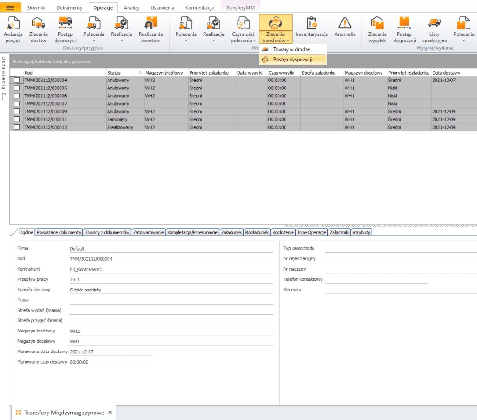The width and height of the screenshot is (477, 420).
Task: Open the Załączniki details tab
Action: click(x=339, y=232)
